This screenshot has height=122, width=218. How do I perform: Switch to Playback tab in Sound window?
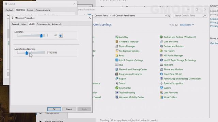10,10
